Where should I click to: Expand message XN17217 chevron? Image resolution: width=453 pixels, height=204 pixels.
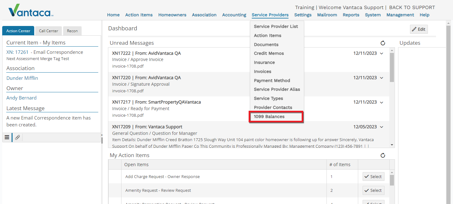pos(382,102)
